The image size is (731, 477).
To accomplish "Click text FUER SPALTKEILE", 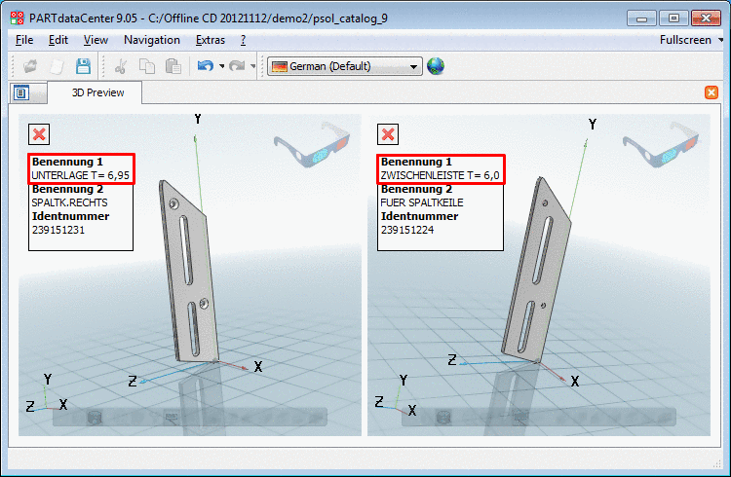I will point(422,202).
